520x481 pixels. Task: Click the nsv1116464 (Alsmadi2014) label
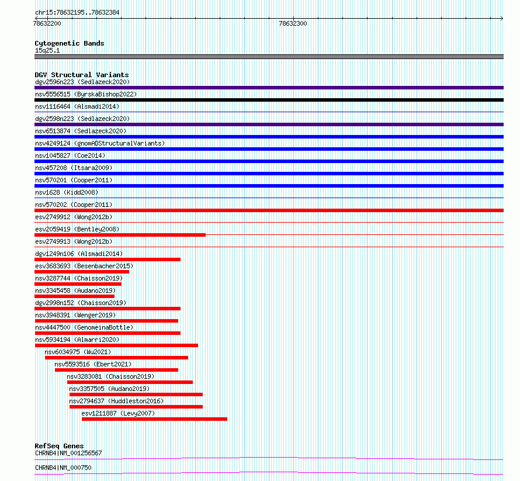tap(77, 106)
